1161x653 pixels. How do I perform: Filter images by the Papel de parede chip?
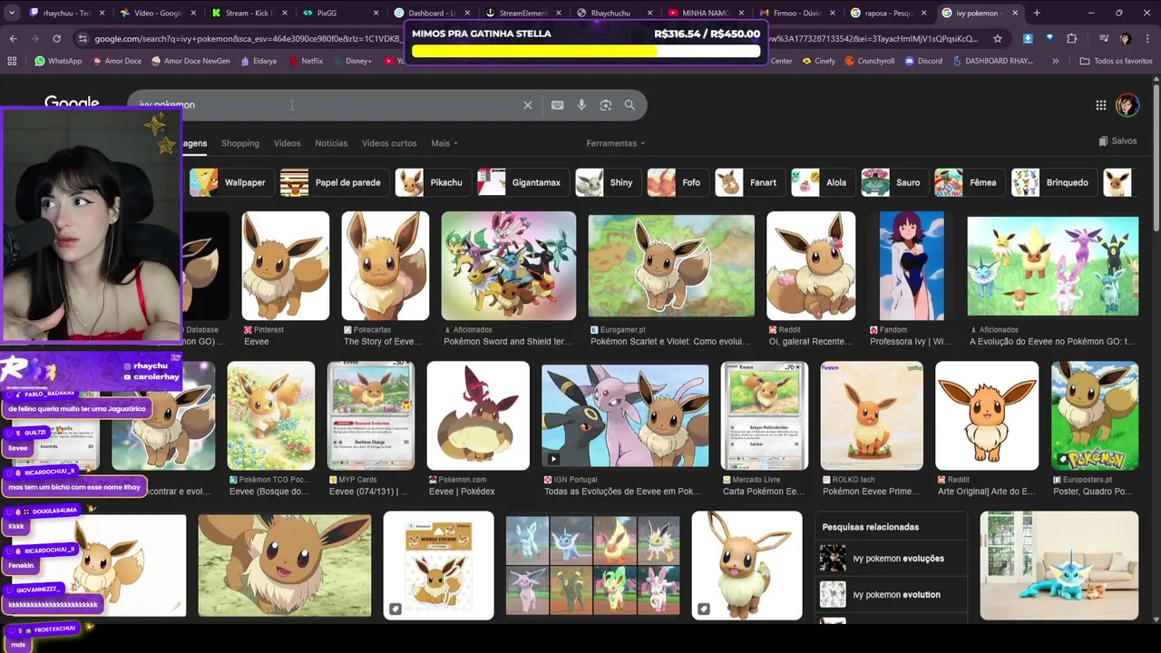point(333,182)
